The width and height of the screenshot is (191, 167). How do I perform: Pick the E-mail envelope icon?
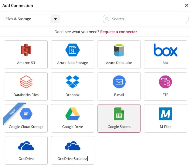point(119,82)
